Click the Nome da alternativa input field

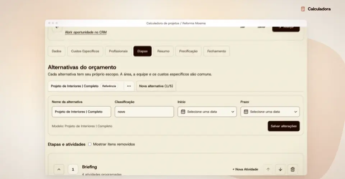click(82, 112)
